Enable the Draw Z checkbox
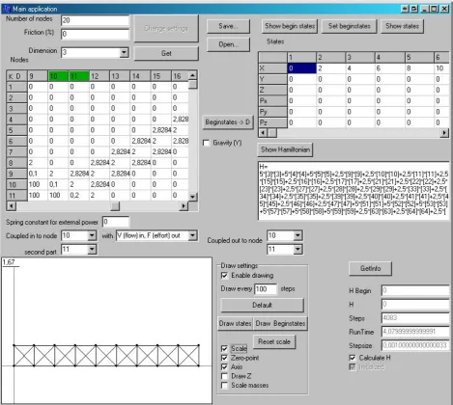 pyautogui.click(x=224, y=376)
